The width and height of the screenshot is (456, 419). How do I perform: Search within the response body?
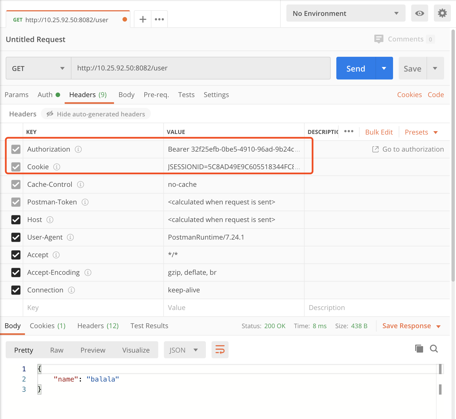point(434,349)
